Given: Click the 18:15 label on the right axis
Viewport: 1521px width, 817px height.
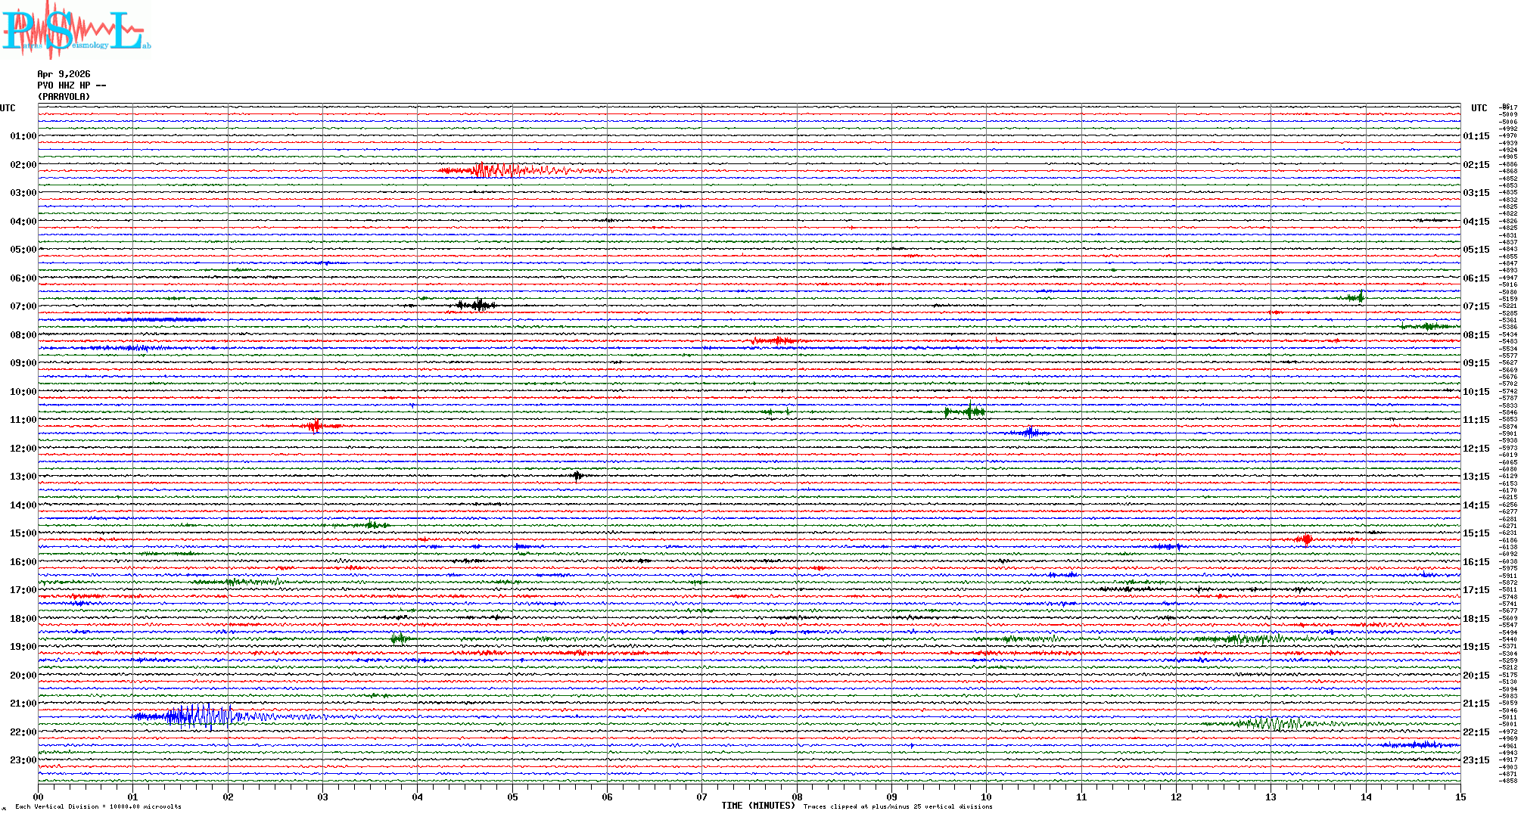Looking at the screenshot, I should click(1476, 619).
